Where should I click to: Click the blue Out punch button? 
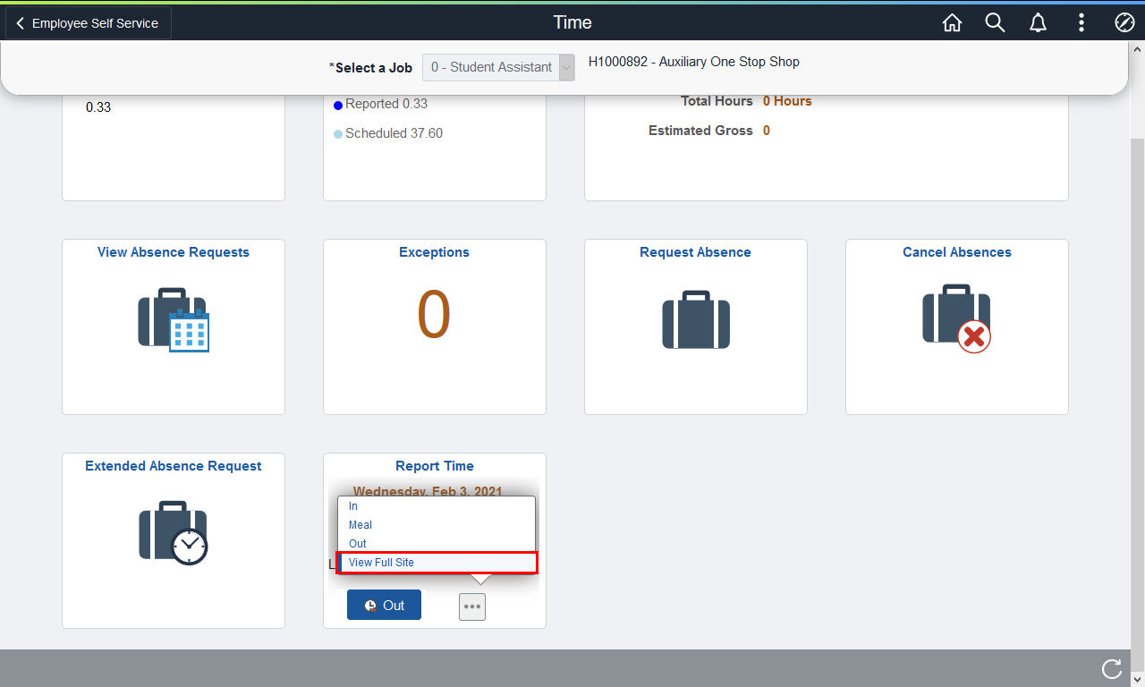point(384,606)
